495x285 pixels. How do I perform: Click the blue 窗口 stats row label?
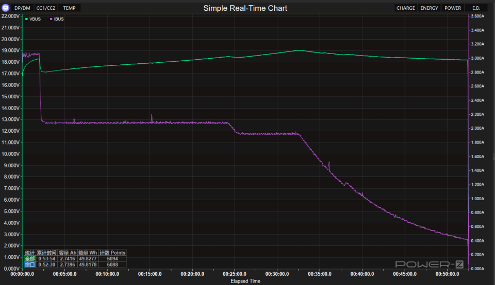30,264
